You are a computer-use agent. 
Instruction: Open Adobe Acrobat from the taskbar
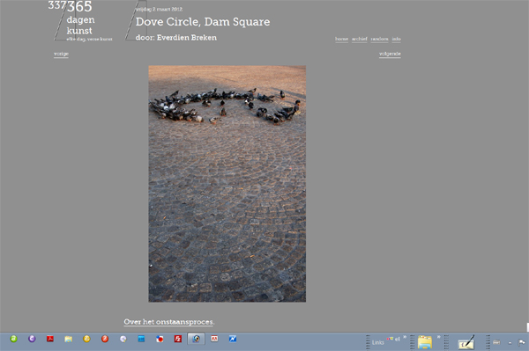tap(50, 339)
